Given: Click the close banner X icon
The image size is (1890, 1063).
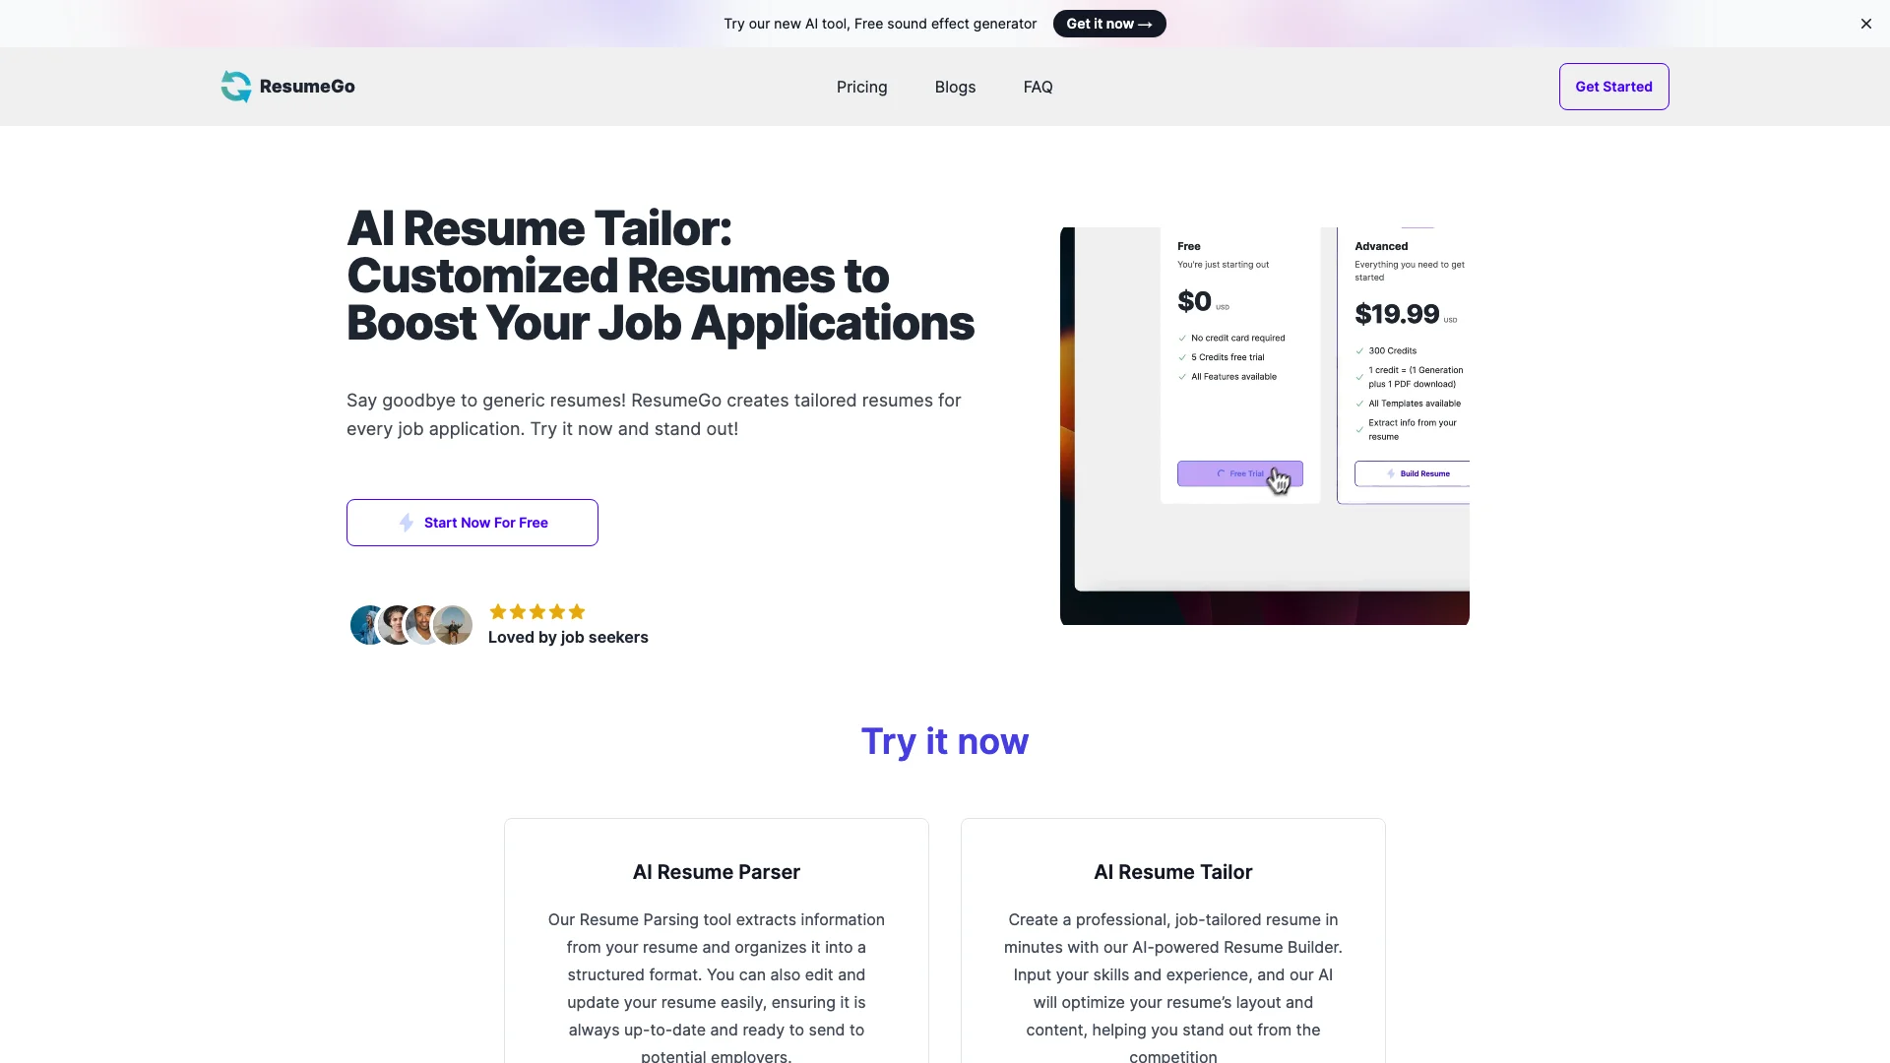Looking at the screenshot, I should pos(1866,24).
